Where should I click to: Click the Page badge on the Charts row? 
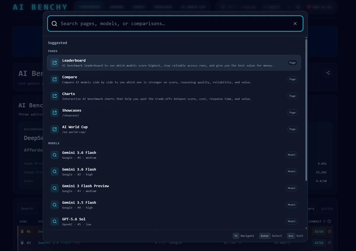tap(293, 96)
